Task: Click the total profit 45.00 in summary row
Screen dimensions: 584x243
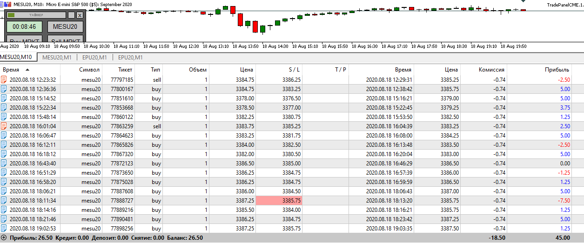Action: pos(563,238)
